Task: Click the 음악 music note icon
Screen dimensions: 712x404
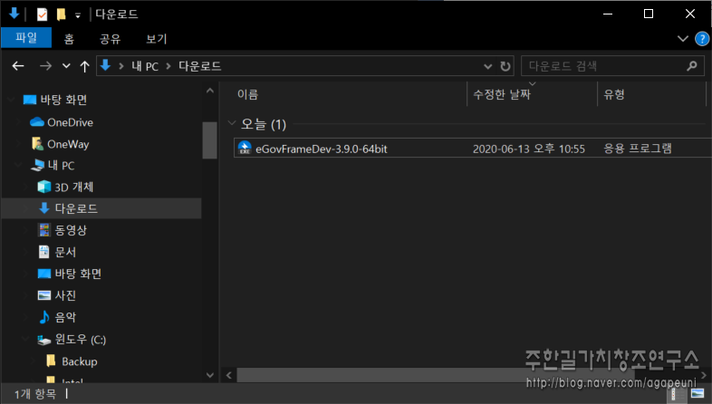Action: coord(44,317)
